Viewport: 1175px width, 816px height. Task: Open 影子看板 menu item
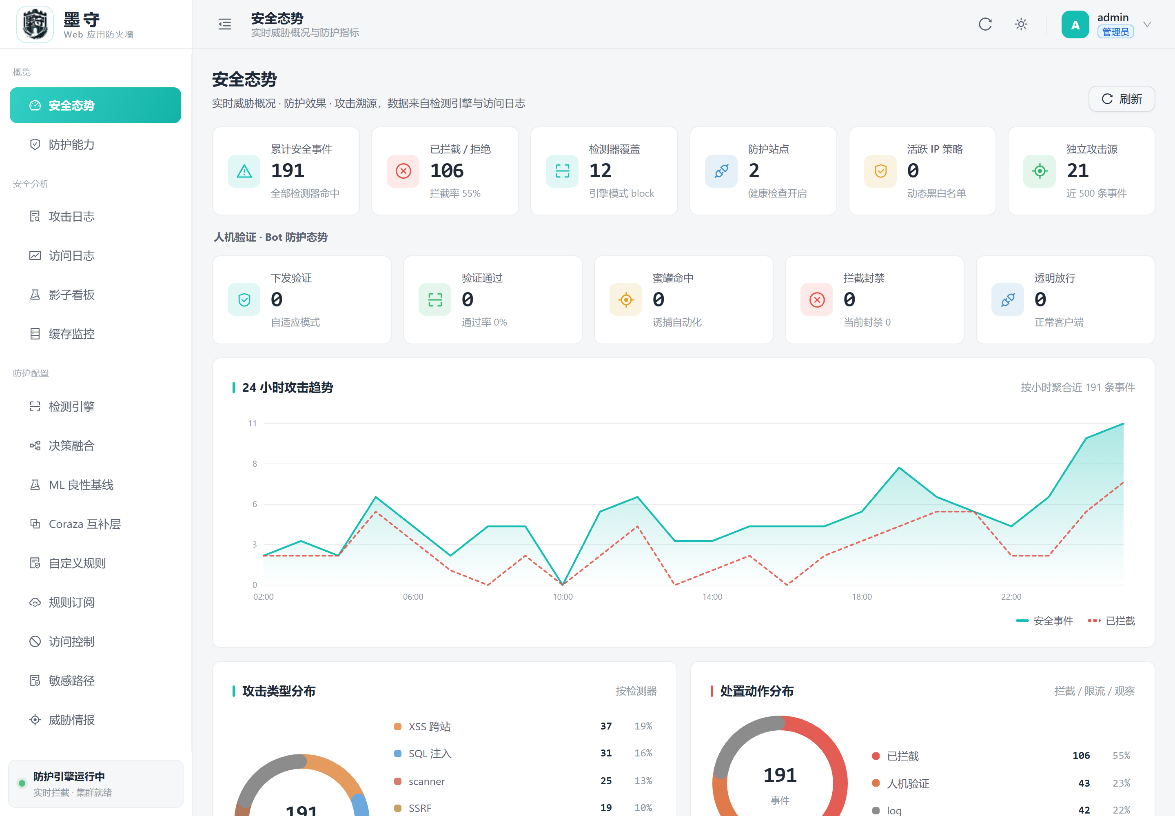(95, 295)
